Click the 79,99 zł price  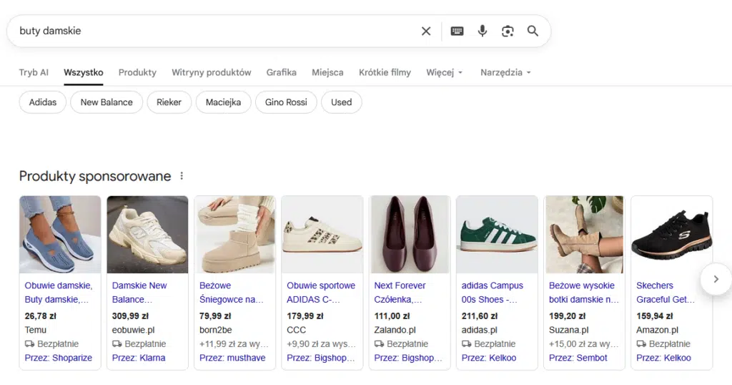pyautogui.click(x=215, y=316)
